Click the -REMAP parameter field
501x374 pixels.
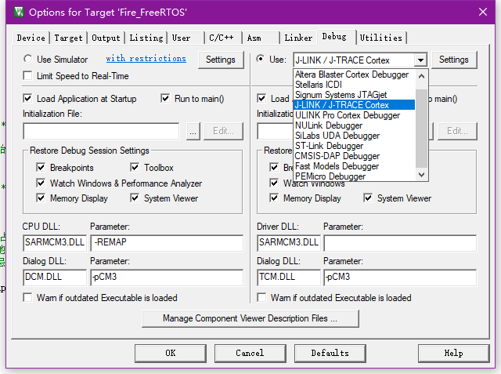point(167,242)
